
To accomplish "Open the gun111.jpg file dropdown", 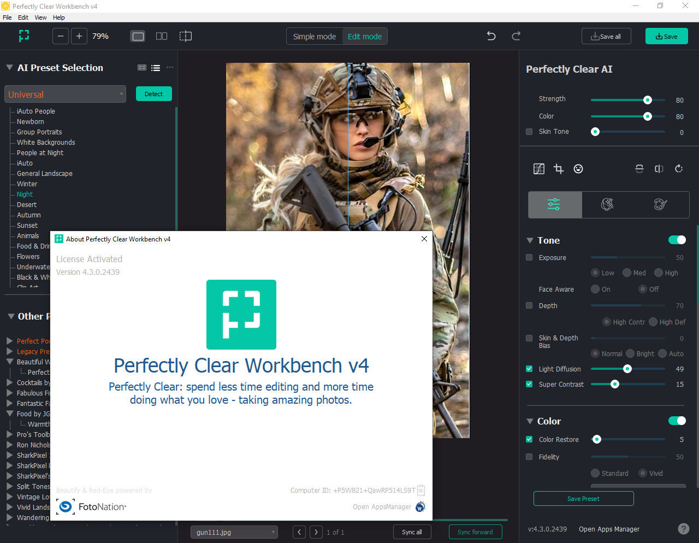I will 234,532.
